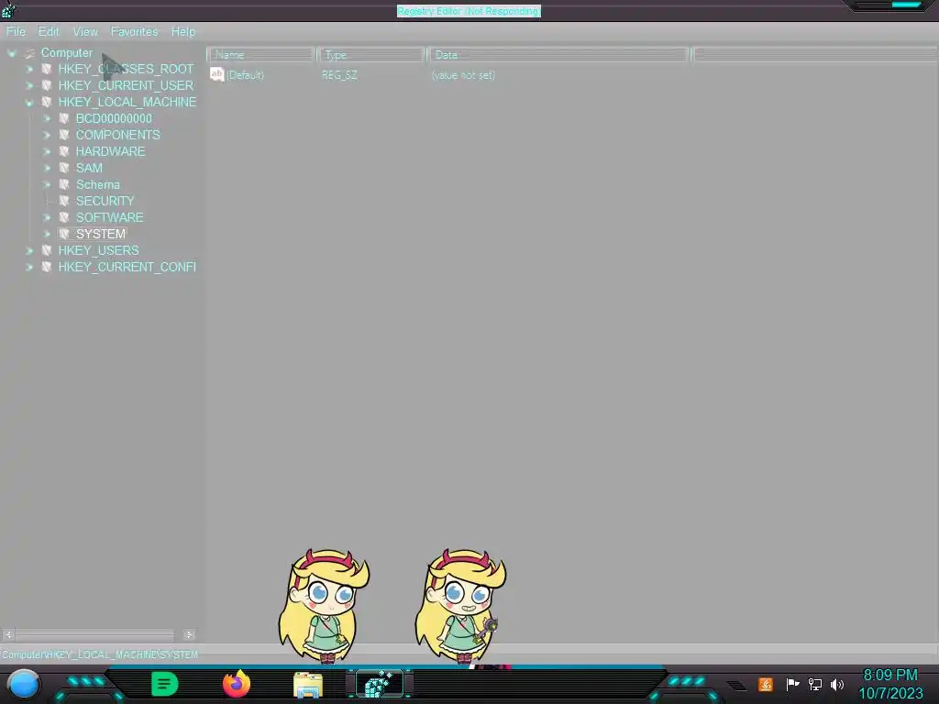This screenshot has width=939, height=704.
Task: Select the (Default) value entry
Action: coord(245,75)
